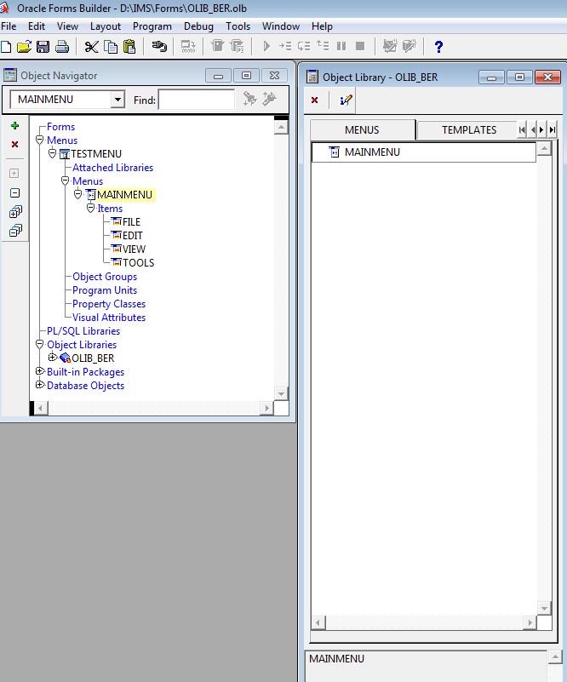The height and width of the screenshot is (682, 567).
Task: Open the Program menu
Action: point(152,26)
